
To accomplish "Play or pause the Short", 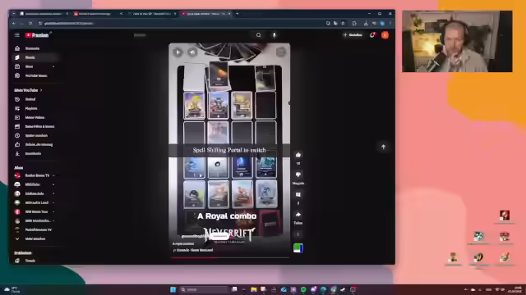I will pyautogui.click(x=178, y=52).
